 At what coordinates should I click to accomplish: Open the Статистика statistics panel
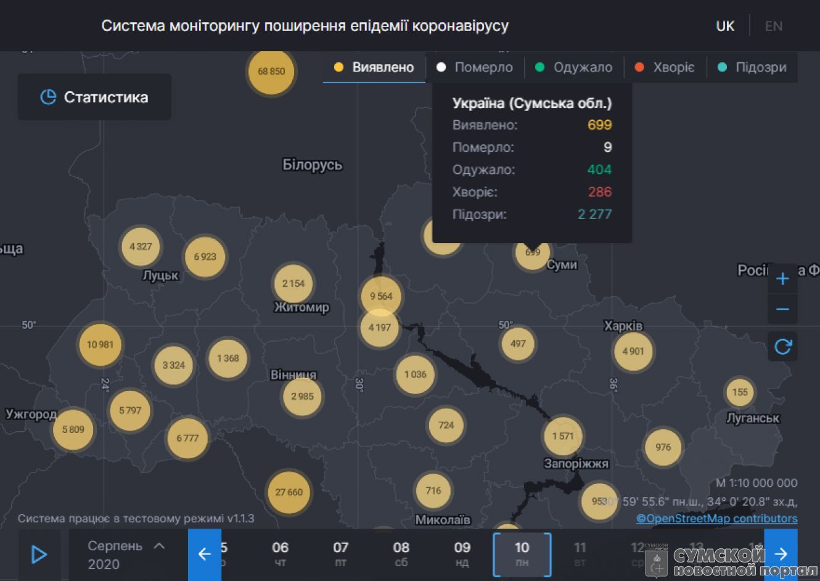94,97
